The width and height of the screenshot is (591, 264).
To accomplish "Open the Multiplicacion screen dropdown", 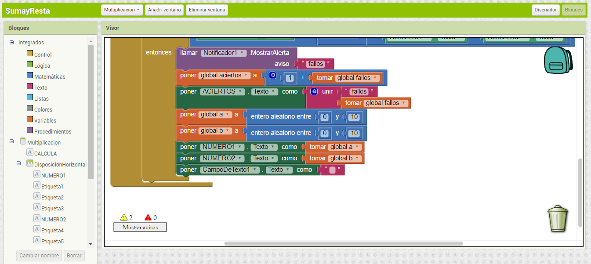I will pos(122,10).
